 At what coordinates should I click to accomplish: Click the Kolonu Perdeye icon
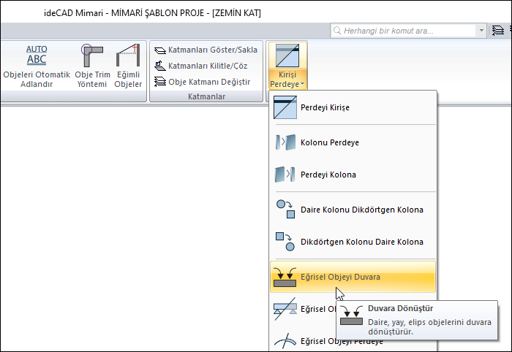point(283,142)
